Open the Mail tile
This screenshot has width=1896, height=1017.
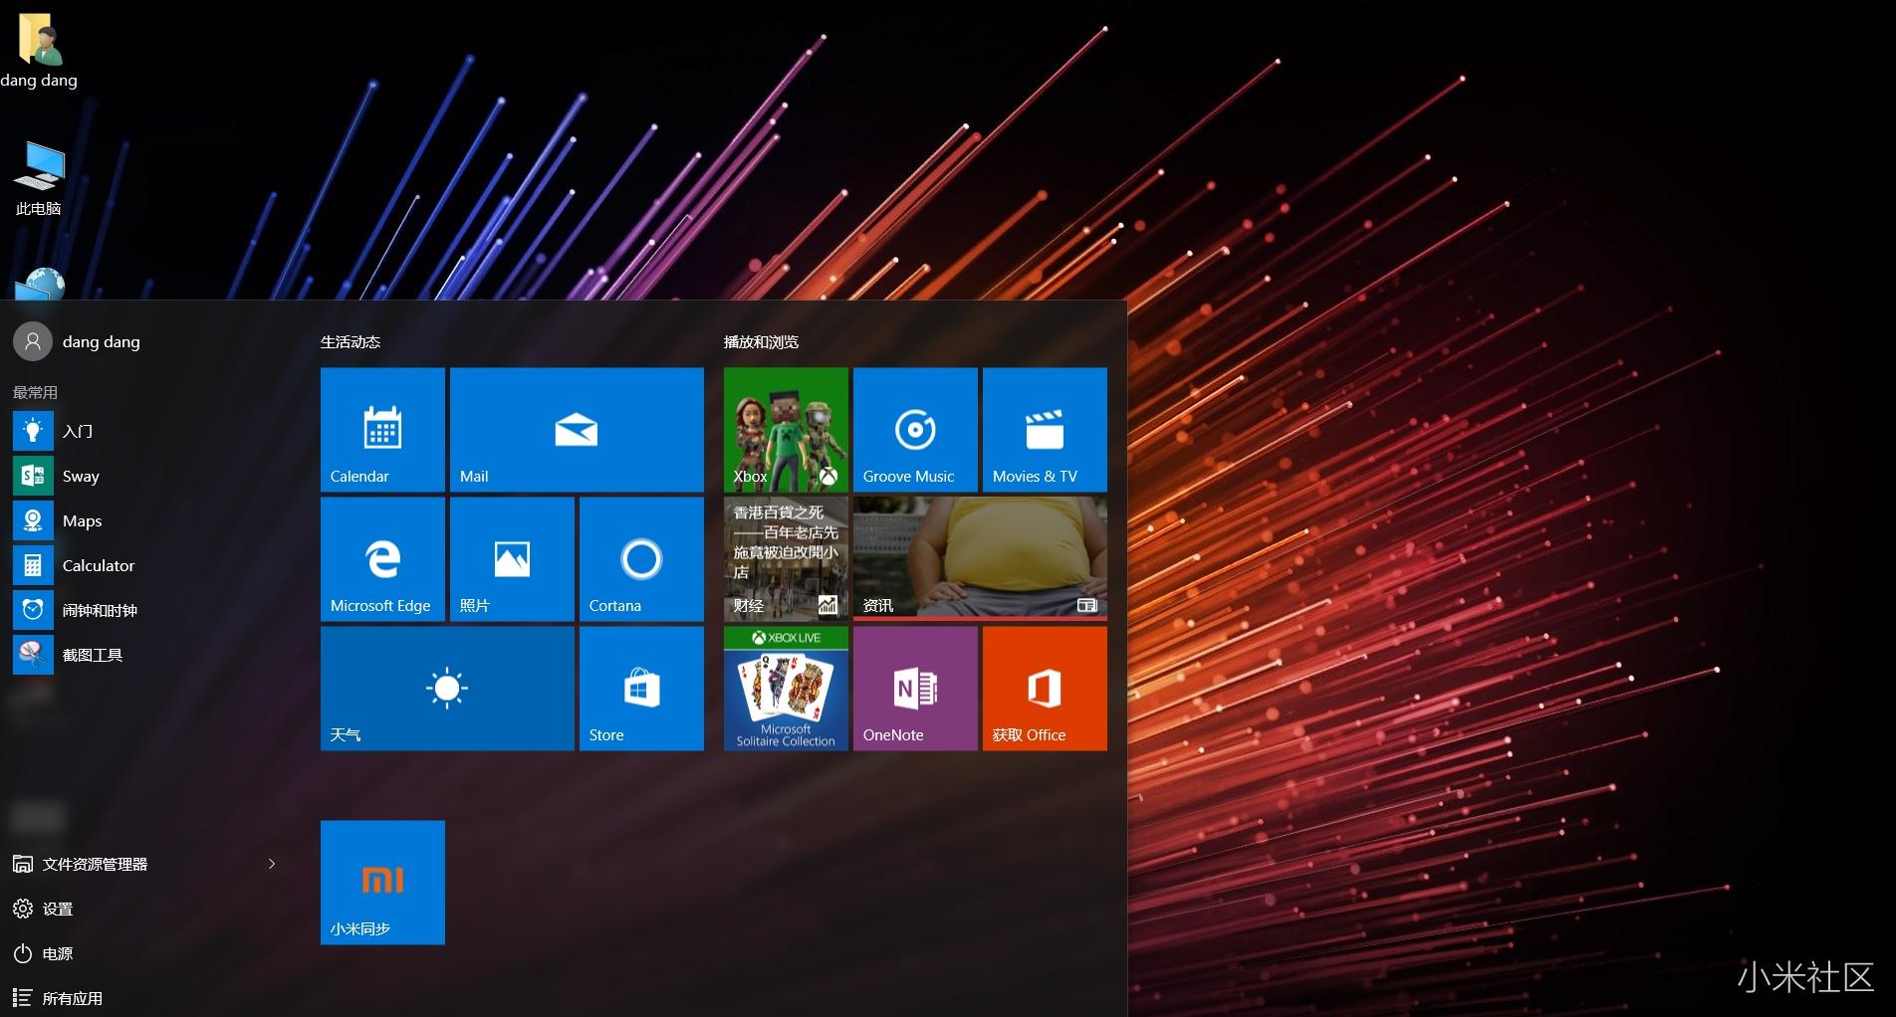point(577,430)
